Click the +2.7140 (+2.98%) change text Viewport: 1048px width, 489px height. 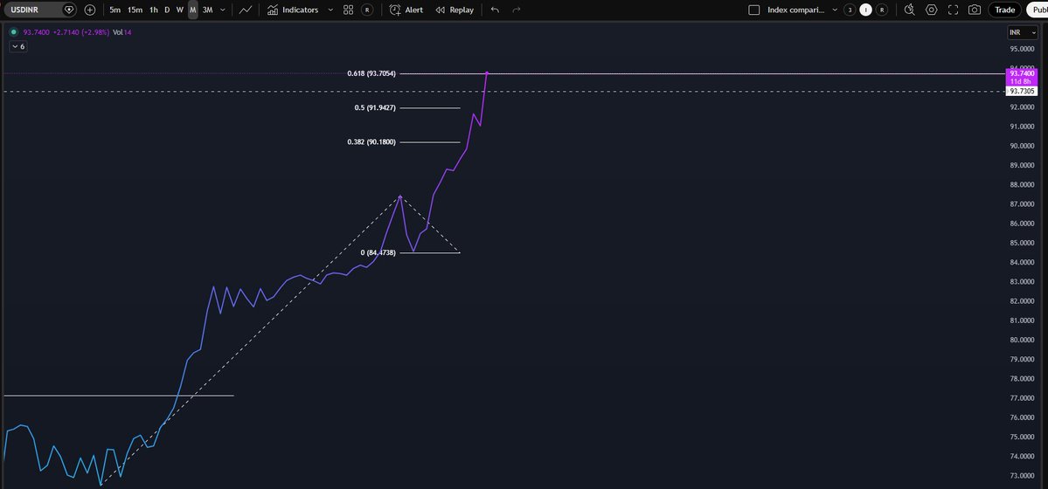[x=81, y=32]
